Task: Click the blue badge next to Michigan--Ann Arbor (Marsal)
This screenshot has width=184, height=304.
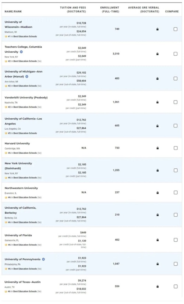Action: point(27,77)
